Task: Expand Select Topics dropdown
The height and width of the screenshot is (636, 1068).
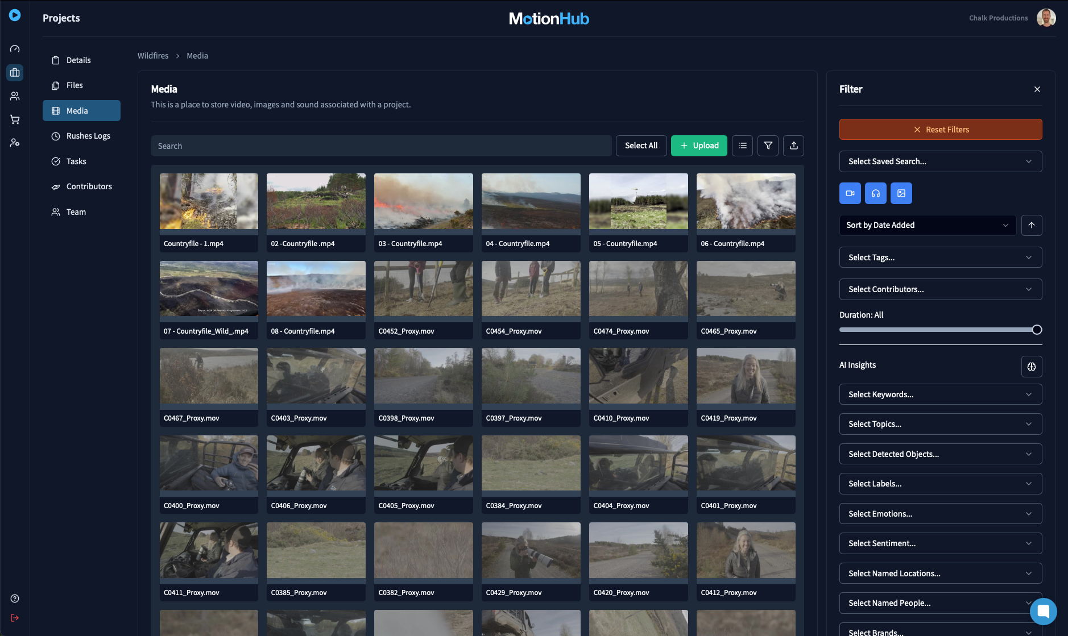Action: point(941,424)
